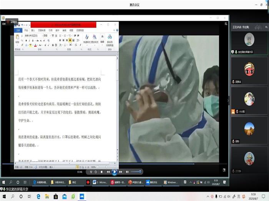Switch to the 百度网盘 ribbon tab
Image resolution: width=269 pixels, height=201 pixels.
point(80,30)
